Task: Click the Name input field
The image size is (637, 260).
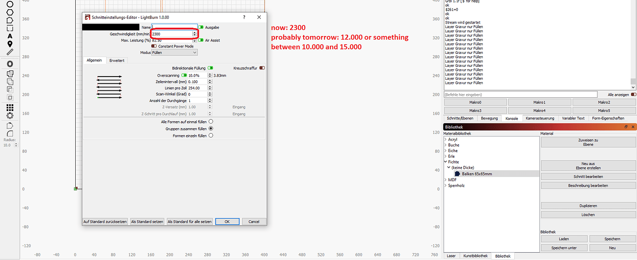Action: pos(174,27)
